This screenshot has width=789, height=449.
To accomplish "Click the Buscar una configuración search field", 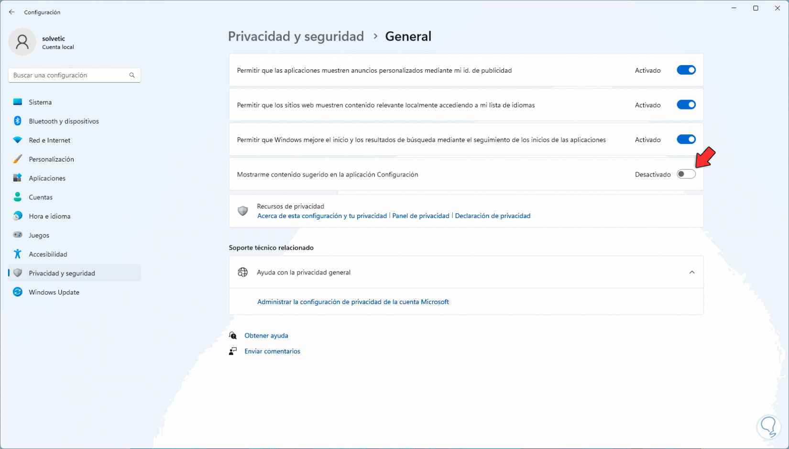I will [x=69, y=75].
